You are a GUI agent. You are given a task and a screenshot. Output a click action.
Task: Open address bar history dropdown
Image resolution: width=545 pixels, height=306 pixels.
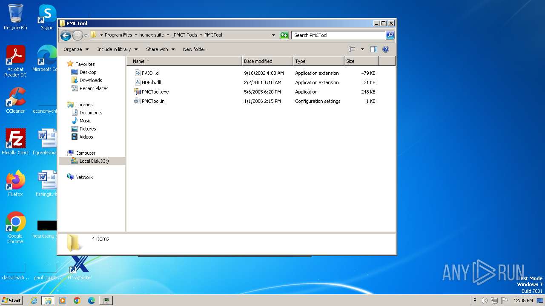point(273,35)
